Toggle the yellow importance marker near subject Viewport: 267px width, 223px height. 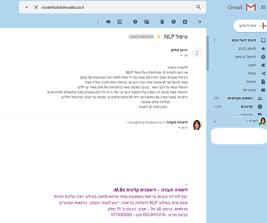point(159,37)
